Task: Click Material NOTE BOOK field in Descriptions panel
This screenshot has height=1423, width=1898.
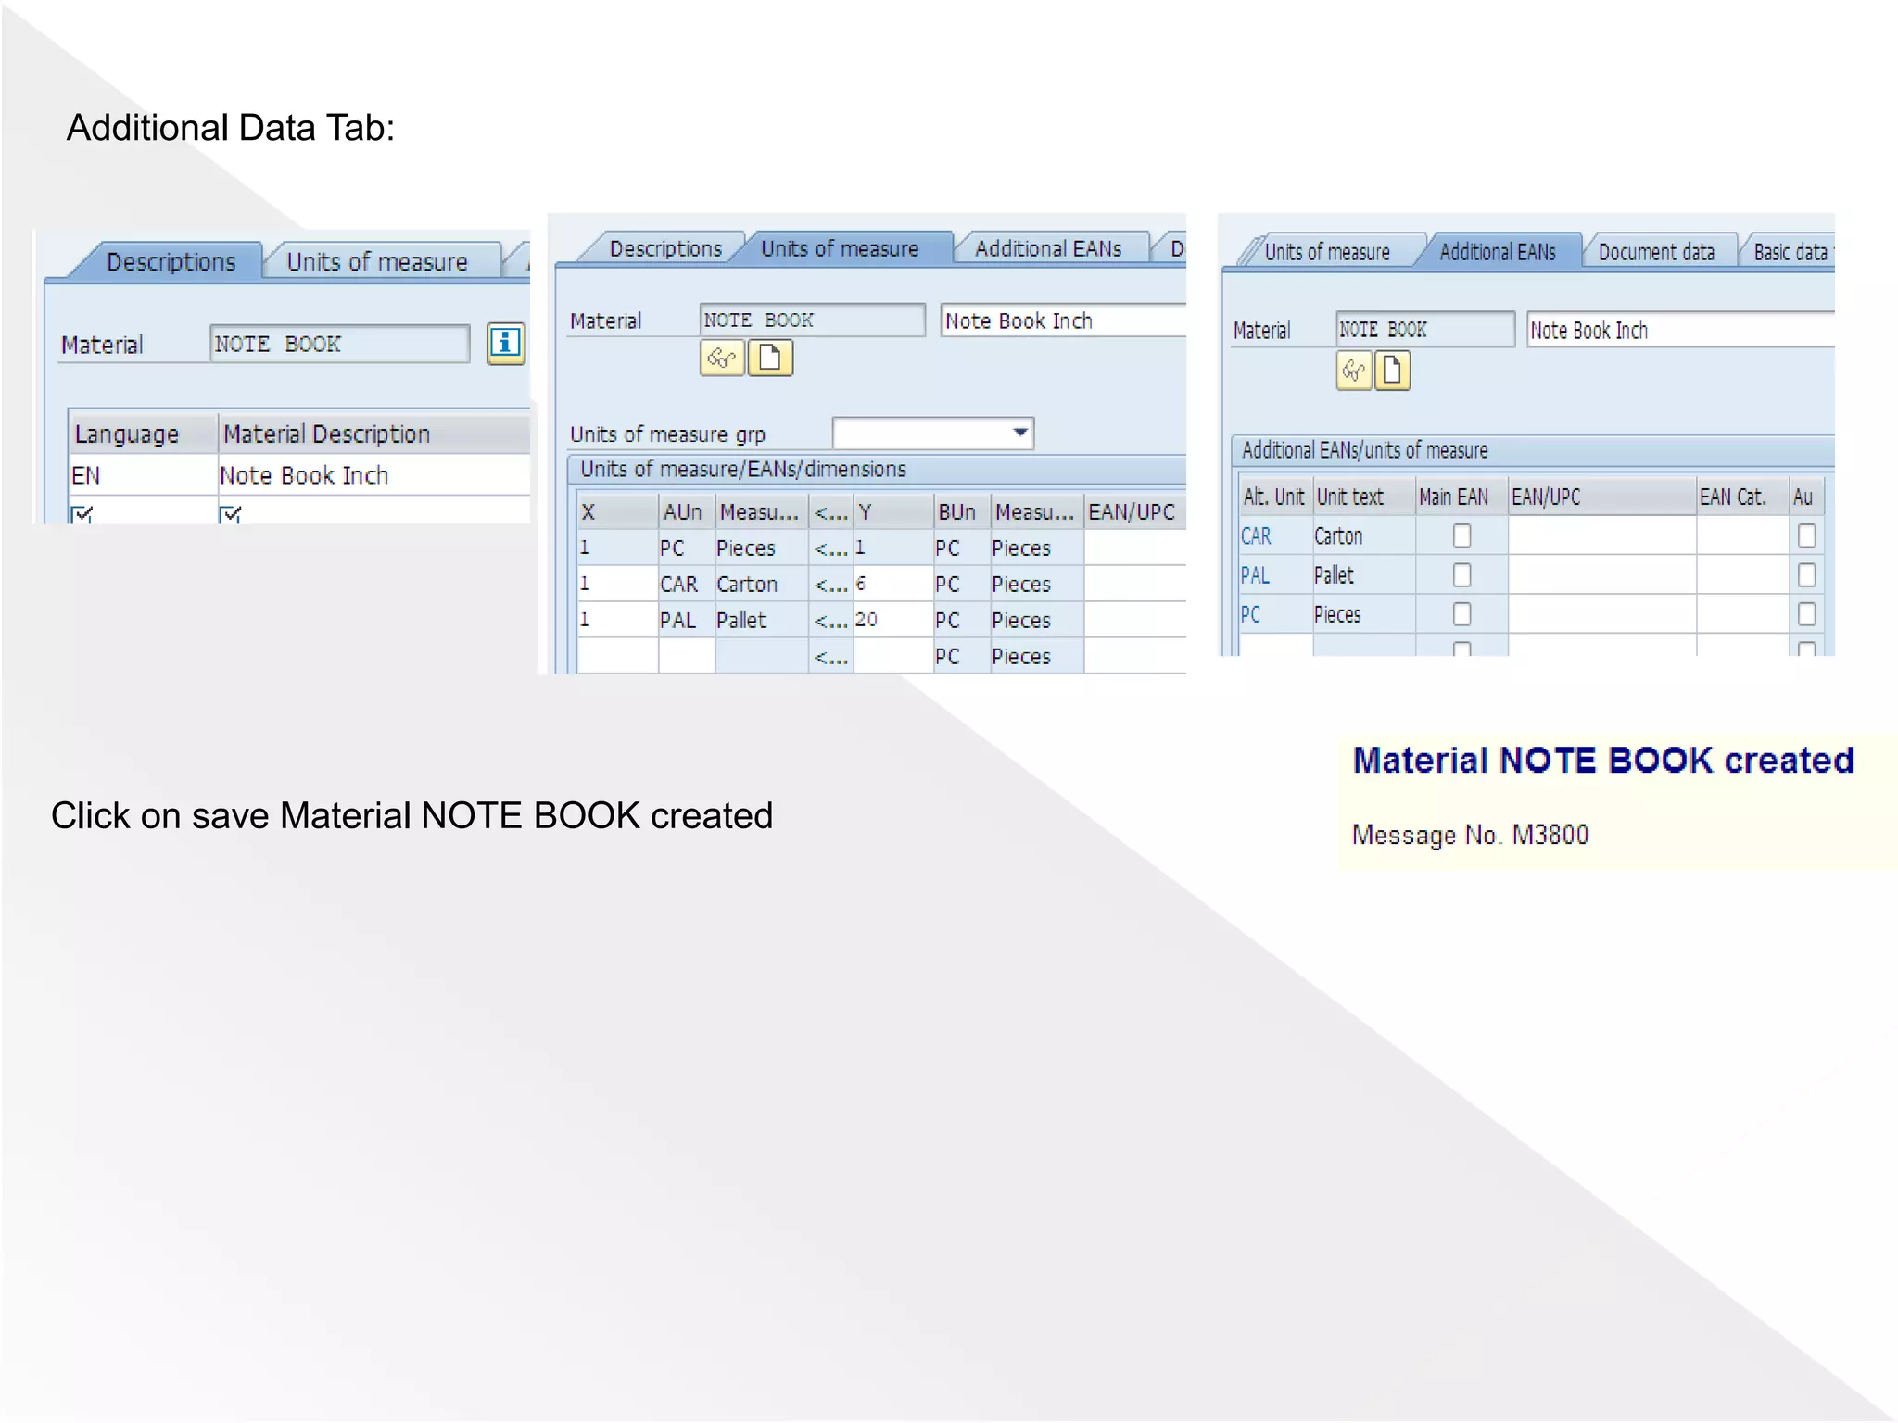Action: (339, 344)
